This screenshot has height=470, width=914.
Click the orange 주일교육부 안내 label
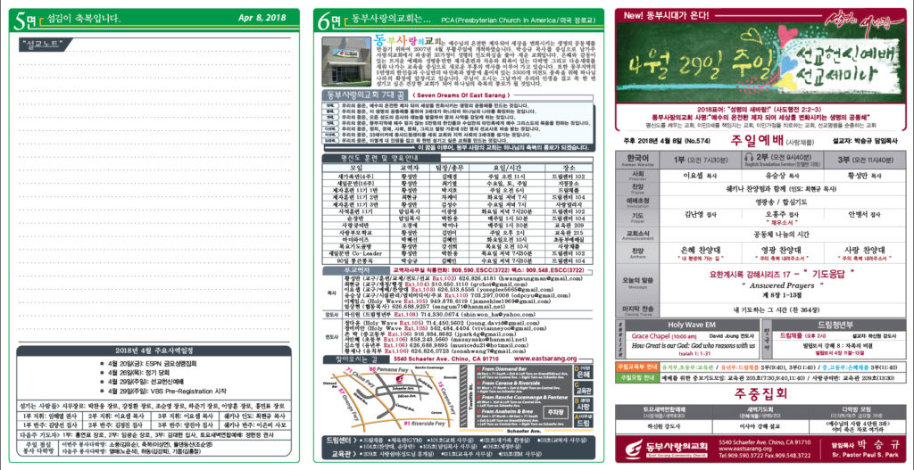pos(636,367)
